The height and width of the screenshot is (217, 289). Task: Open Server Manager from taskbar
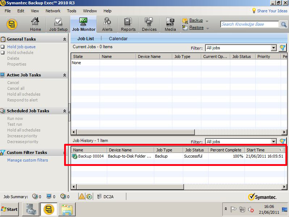(x=30, y=209)
